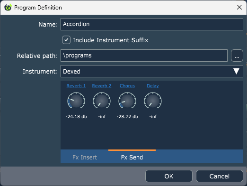Image resolution: width=247 pixels, height=186 pixels.
Task: Open the Chorus link
Action: click(127, 86)
